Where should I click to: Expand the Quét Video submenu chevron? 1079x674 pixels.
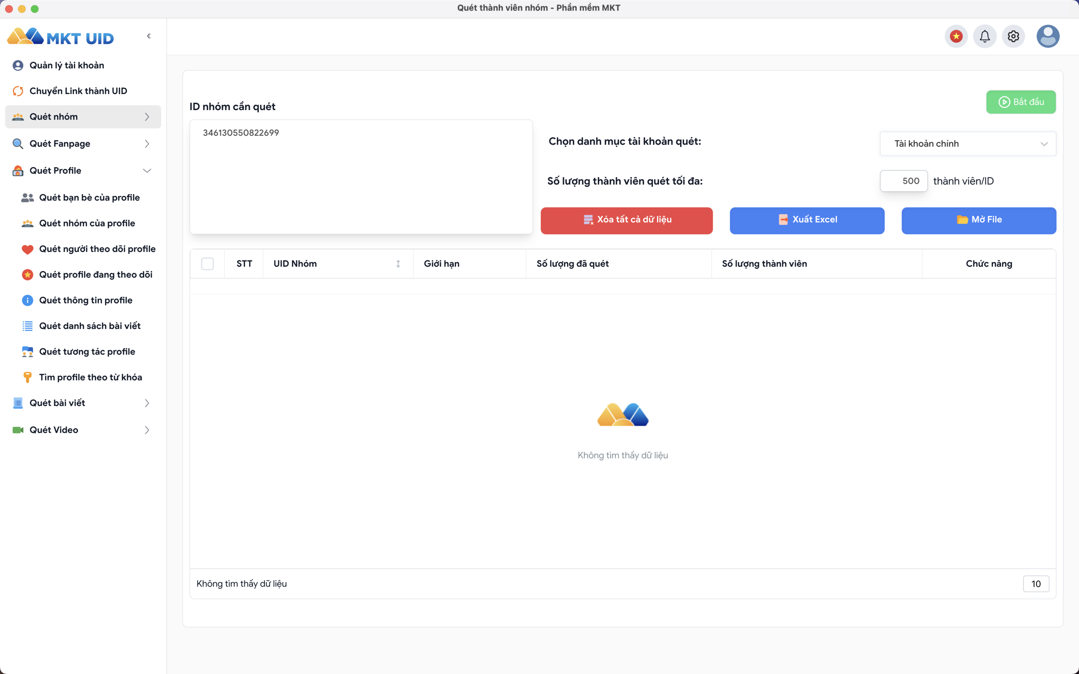pyautogui.click(x=147, y=430)
